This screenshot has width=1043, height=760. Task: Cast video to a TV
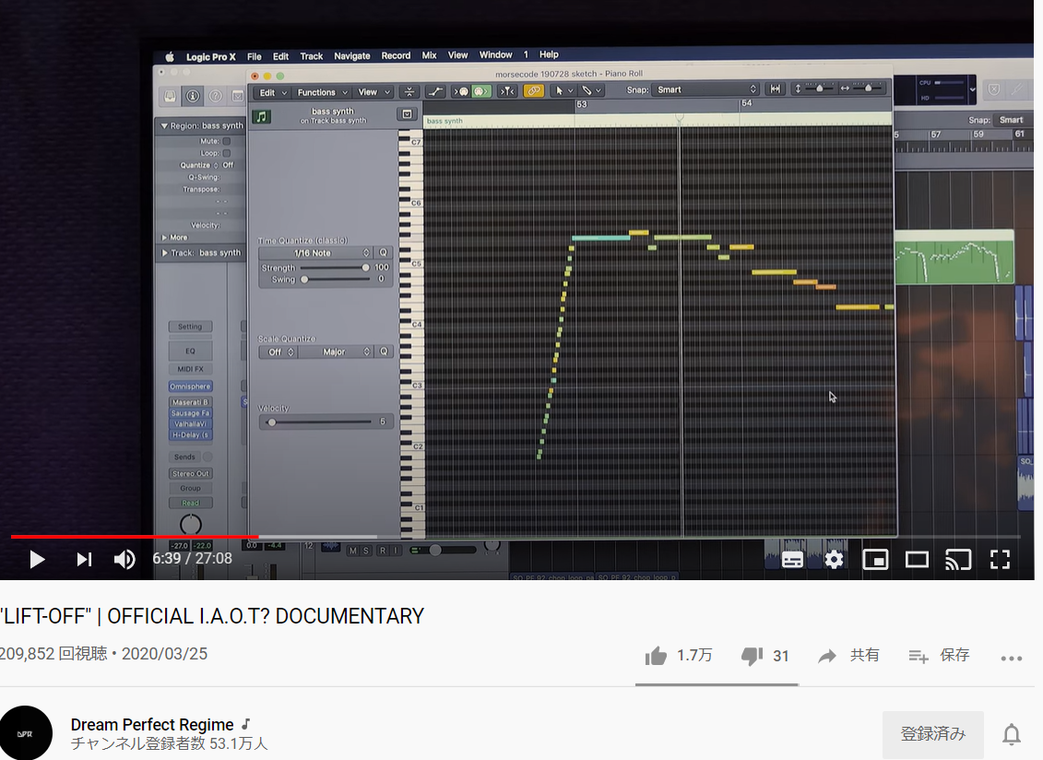click(x=958, y=560)
